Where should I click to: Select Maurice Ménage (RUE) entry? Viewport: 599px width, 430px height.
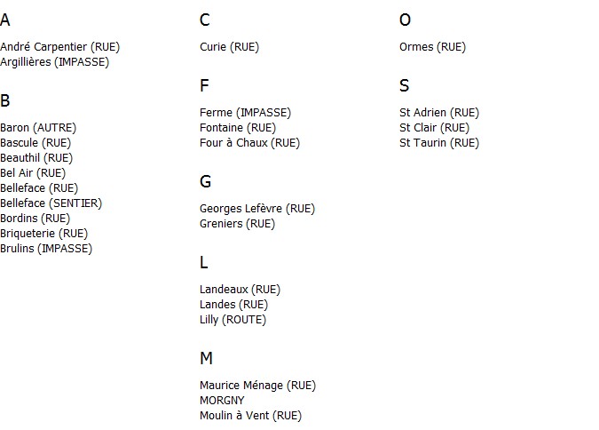point(258,386)
